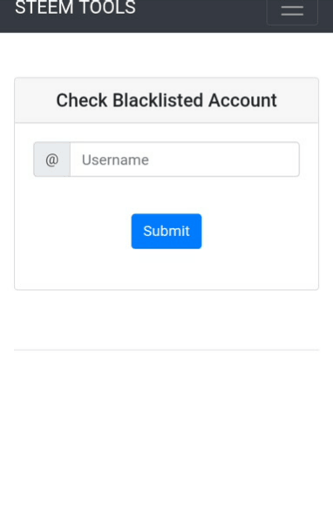Click inside the account name text box
Screen dimensions: 333x521
coord(185,159)
